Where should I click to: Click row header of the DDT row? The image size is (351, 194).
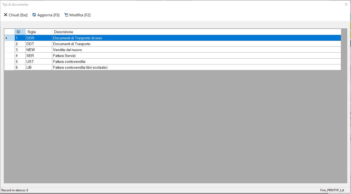(x=9, y=44)
